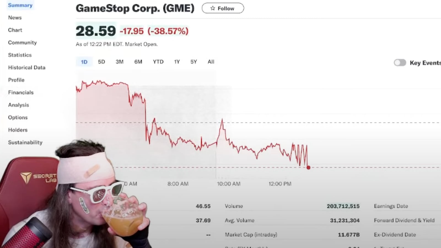Open the News section link
Screen dimensions: 441x248
pyautogui.click(x=15, y=17)
